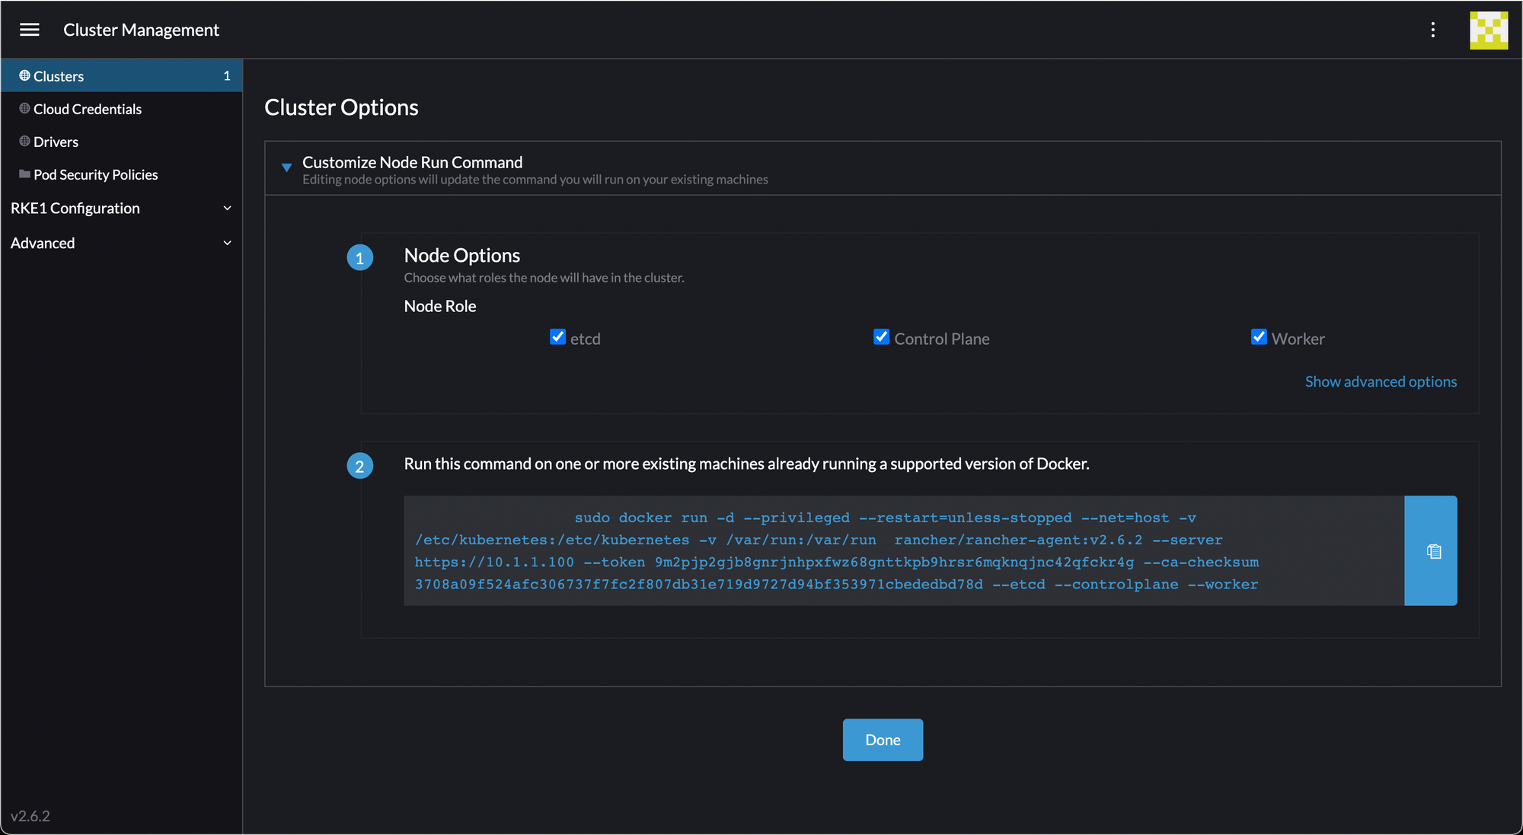The image size is (1523, 835).
Task: Go to Pod Security Policies page
Action: [x=96, y=174]
